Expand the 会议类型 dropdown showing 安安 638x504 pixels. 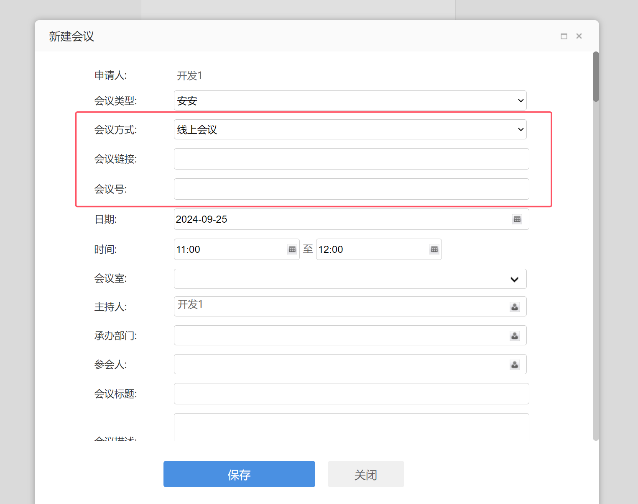[x=350, y=100]
